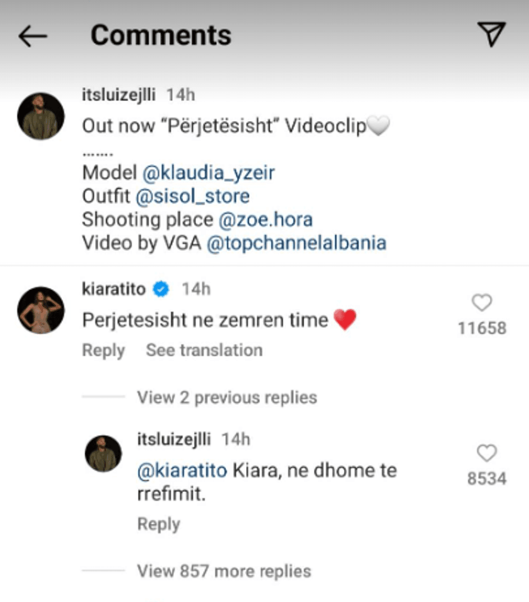The width and height of the screenshot is (529, 602).
Task: Open the @sisol_store mention
Action: 192,196
